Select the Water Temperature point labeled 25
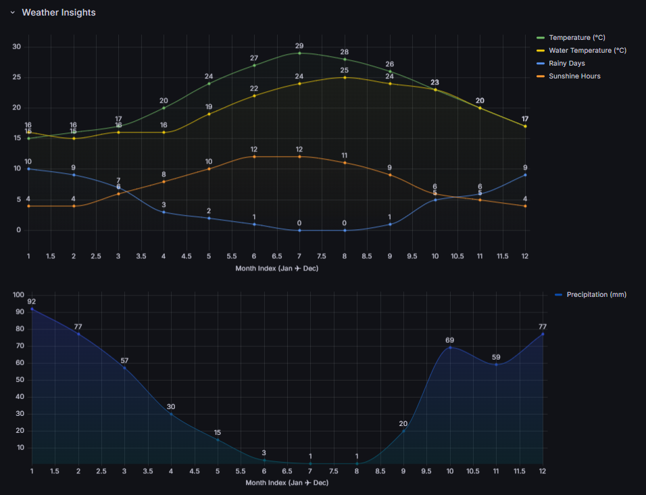The height and width of the screenshot is (495, 646). pyautogui.click(x=345, y=77)
